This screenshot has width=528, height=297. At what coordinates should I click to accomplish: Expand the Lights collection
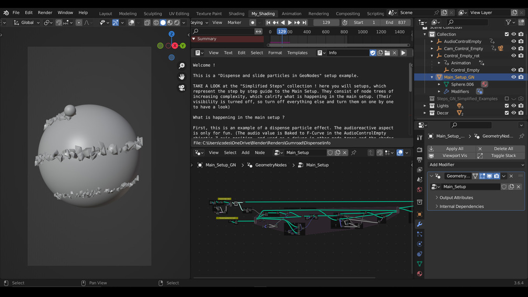pos(425,106)
